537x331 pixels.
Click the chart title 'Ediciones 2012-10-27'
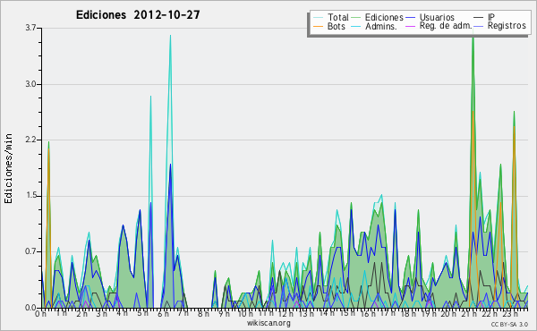(x=138, y=15)
